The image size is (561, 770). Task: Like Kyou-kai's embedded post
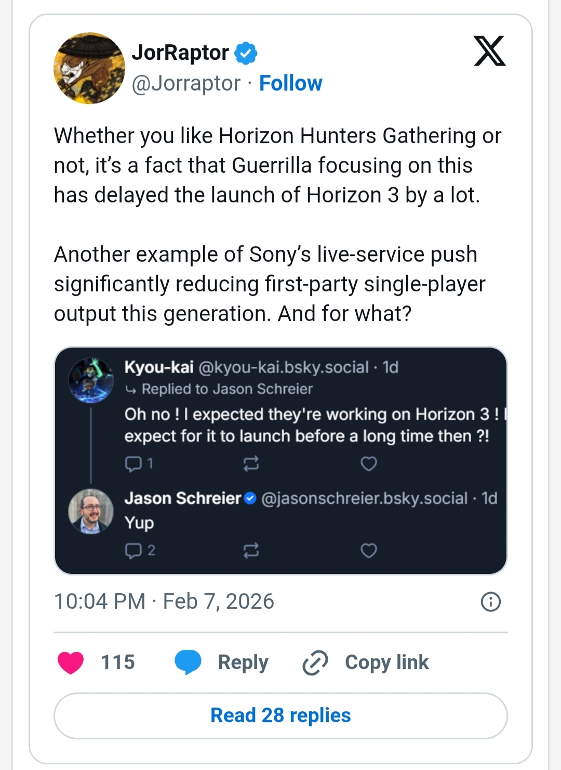369,464
